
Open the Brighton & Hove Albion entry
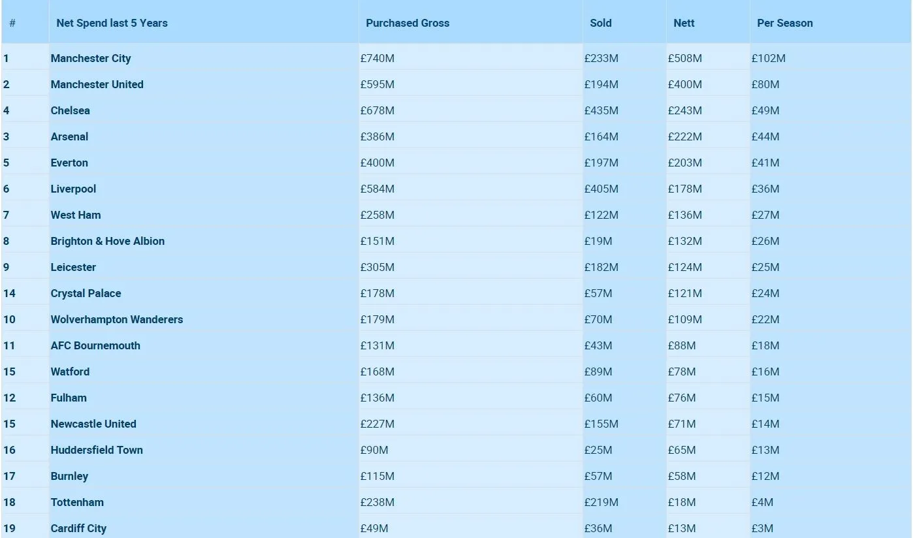[108, 241]
